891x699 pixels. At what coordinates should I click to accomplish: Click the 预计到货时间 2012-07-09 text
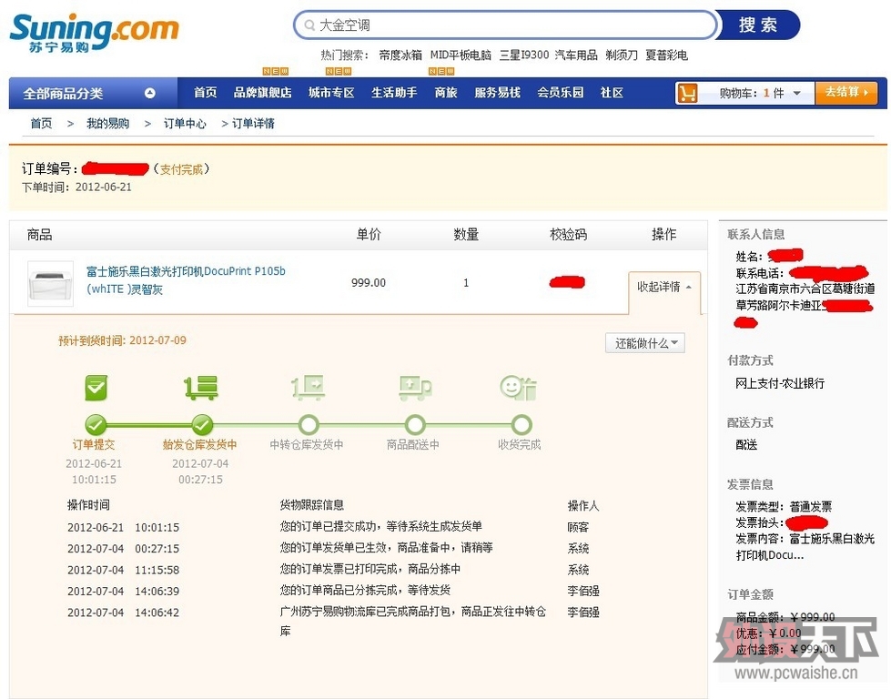coord(122,340)
